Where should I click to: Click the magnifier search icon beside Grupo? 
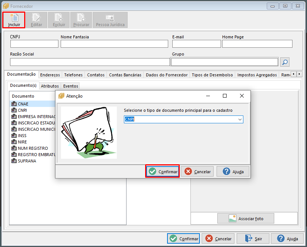[x=285, y=62]
